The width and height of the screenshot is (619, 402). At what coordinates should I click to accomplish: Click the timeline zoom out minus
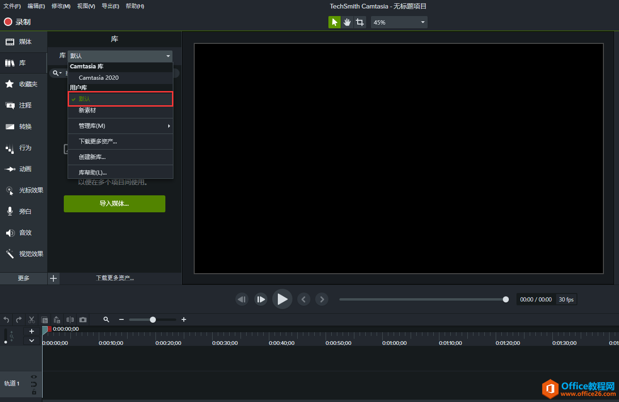pyautogui.click(x=121, y=319)
